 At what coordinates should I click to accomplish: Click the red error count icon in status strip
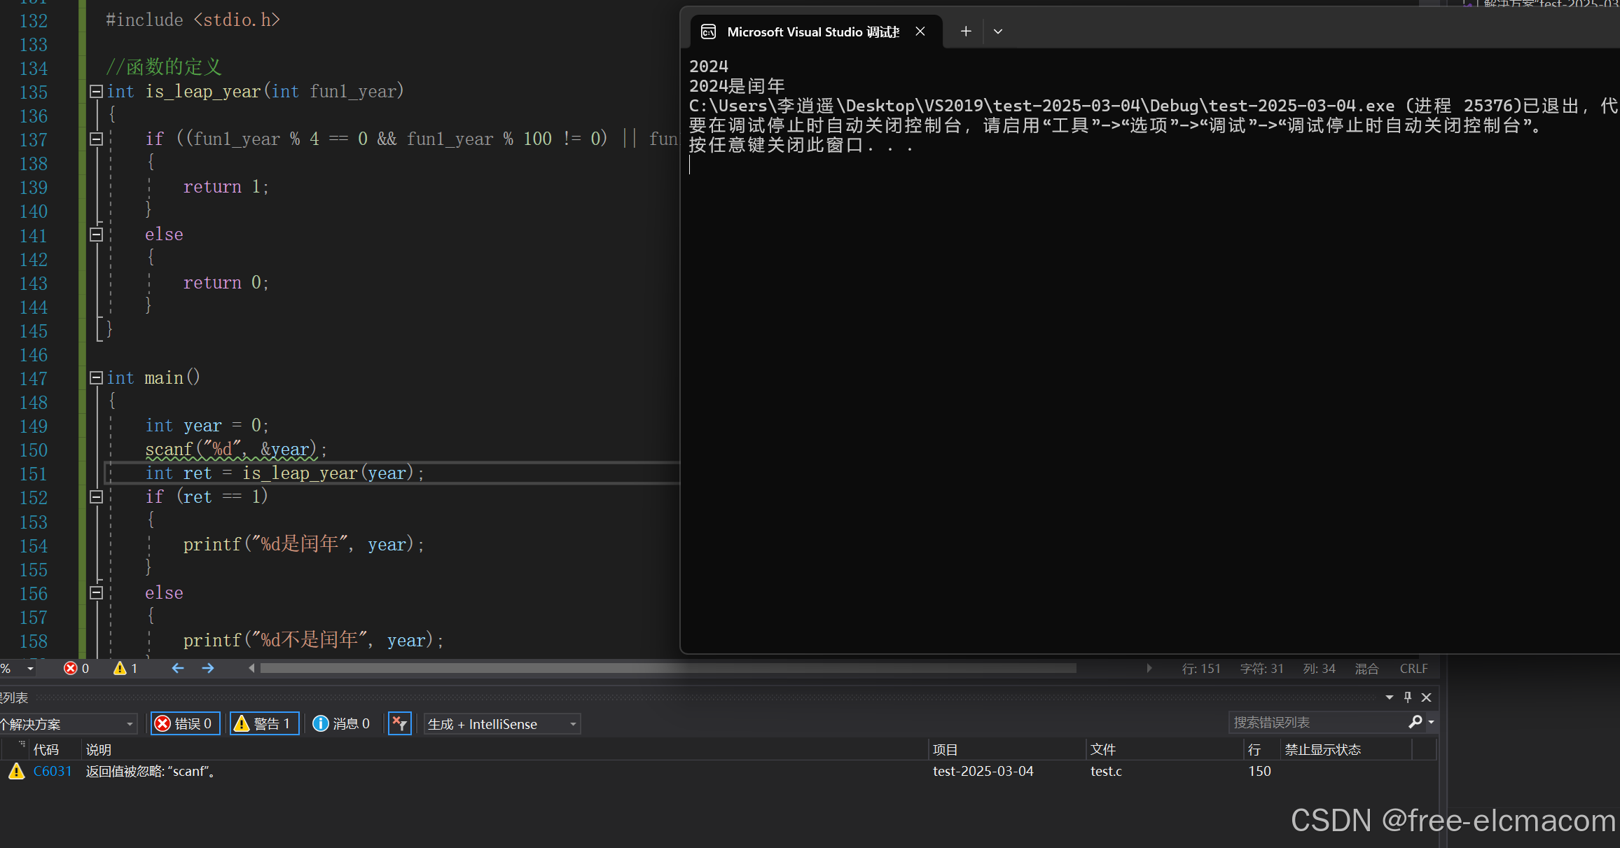pos(71,668)
